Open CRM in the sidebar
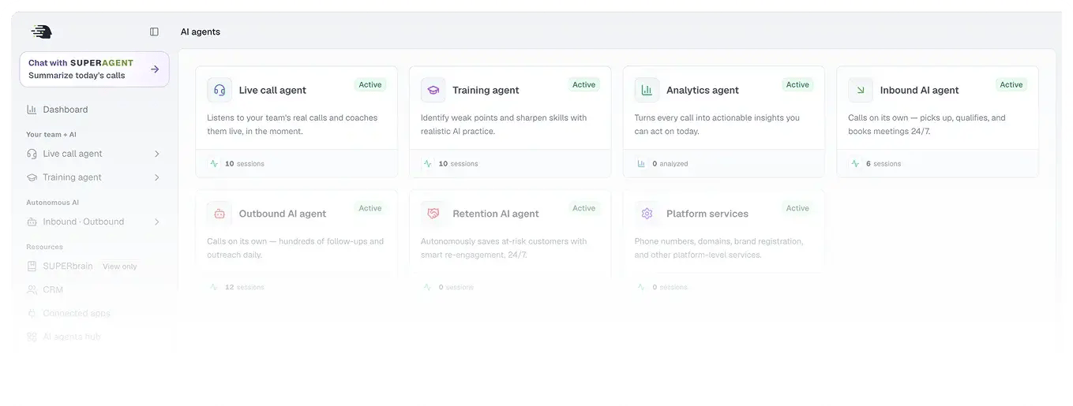 (x=94, y=289)
